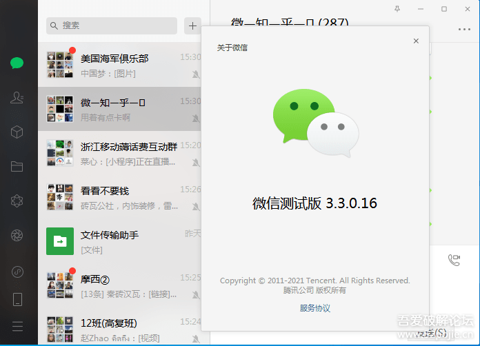Close the About WeChat dialog

tap(416, 41)
